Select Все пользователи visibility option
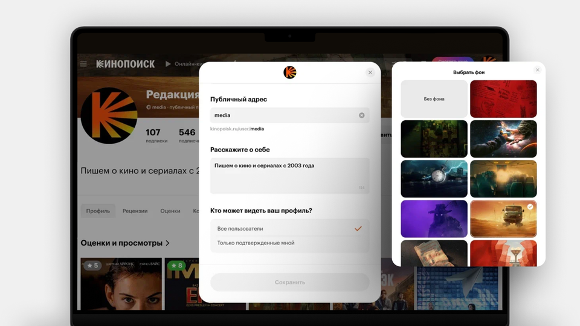Image resolution: width=580 pixels, height=326 pixels. (289, 229)
